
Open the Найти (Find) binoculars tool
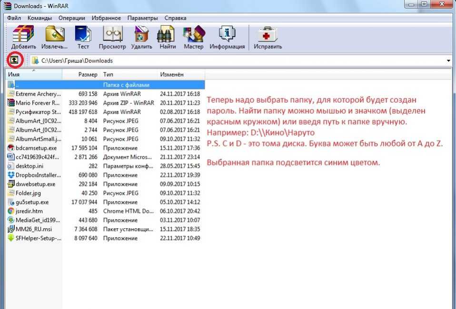[x=168, y=38]
